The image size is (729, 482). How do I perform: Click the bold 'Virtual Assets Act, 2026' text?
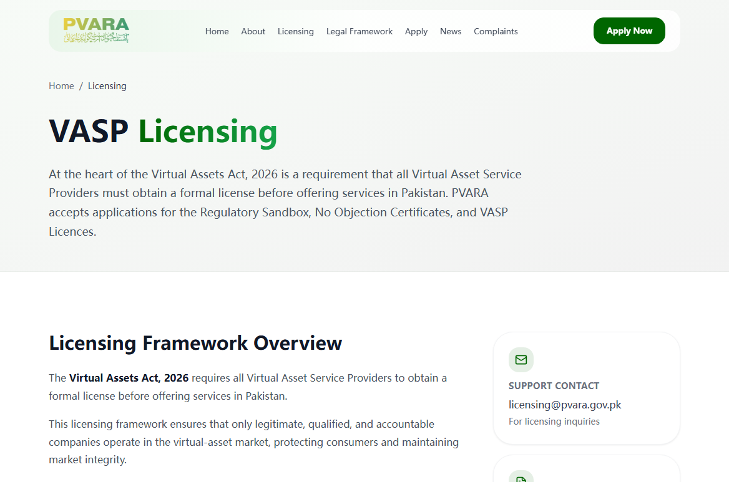click(129, 378)
